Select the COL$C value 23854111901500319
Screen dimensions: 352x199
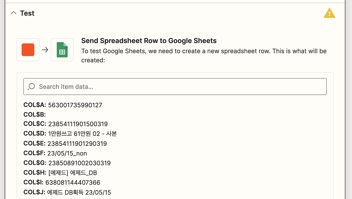pos(78,124)
